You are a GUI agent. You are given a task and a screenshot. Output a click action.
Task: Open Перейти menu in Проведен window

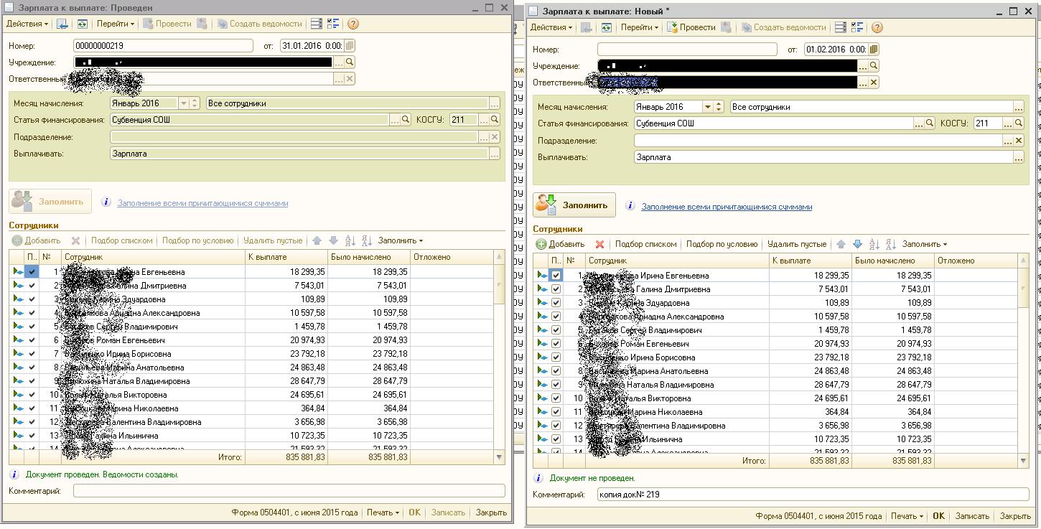pyautogui.click(x=116, y=24)
